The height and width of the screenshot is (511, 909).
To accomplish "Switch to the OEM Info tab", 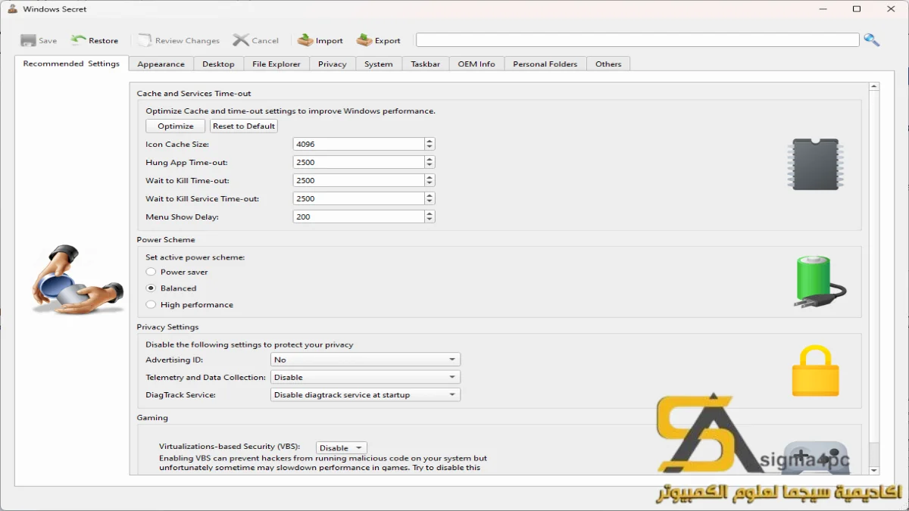I will point(476,64).
